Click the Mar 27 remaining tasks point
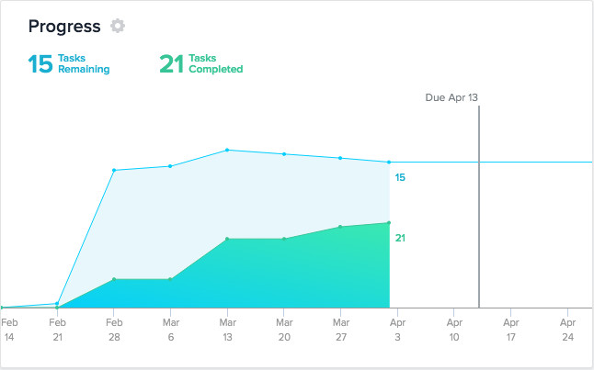The width and height of the screenshot is (594, 370). point(341,158)
